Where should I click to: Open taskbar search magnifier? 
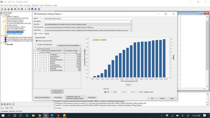pyautogui.click(x=9, y=115)
